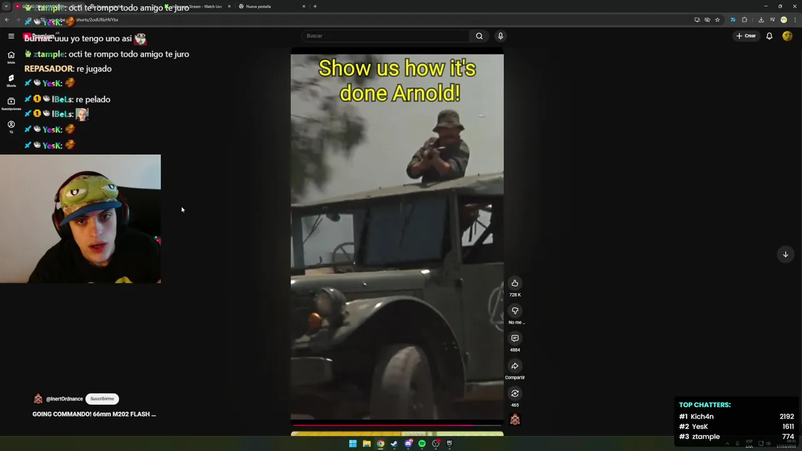
Task: Open the media controls icon in toolbar
Action: (x=773, y=20)
